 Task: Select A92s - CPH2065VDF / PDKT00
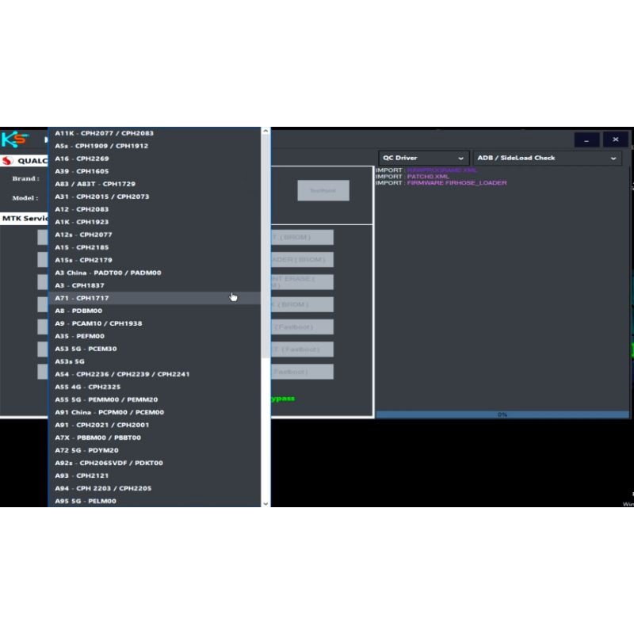pyautogui.click(x=155, y=463)
